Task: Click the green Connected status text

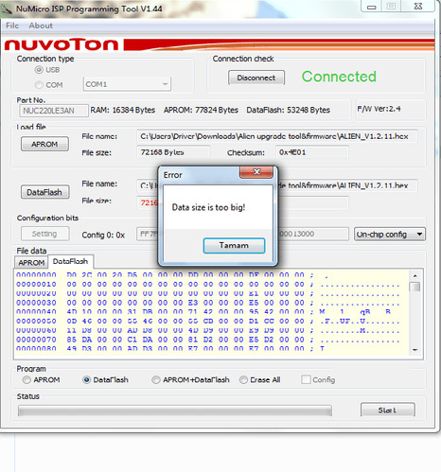Action: (339, 77)
